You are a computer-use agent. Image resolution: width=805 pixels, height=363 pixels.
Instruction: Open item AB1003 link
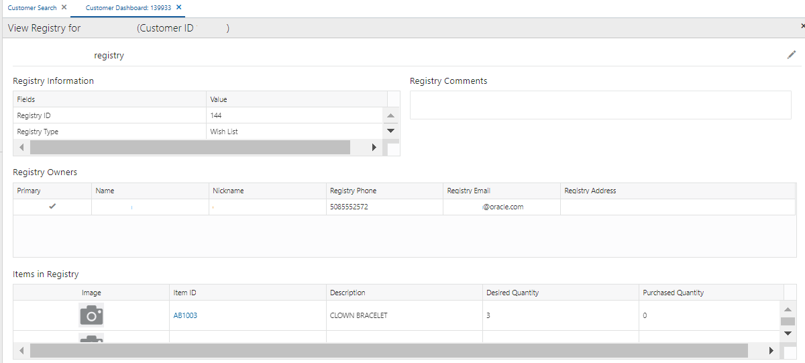[x=185, y=315]
